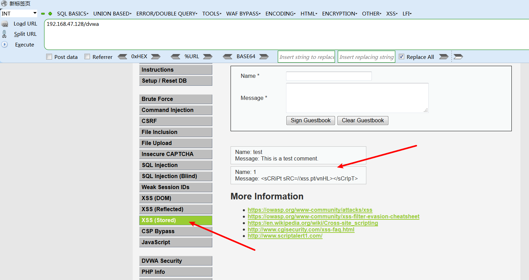Click the Execute play icon
Viewport: 529px width, 280px height.
[4, 44]
